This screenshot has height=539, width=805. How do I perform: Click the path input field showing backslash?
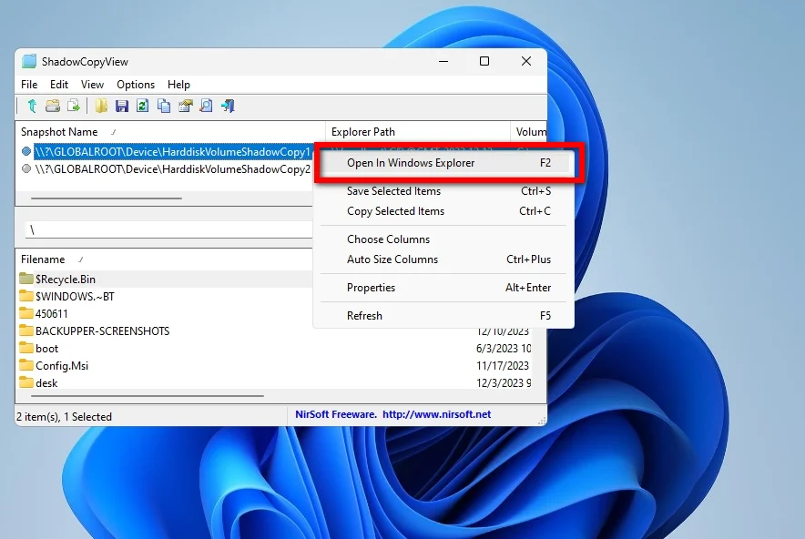[169, 229]
